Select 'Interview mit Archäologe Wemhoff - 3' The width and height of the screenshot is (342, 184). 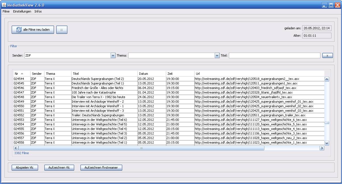(169, 111)
